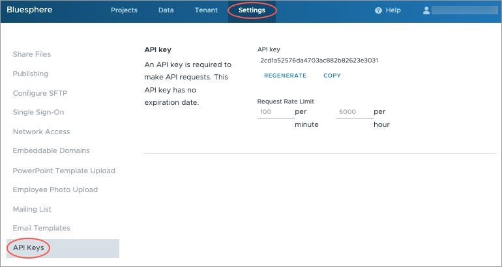
Task: Open PowerPoint Template Upload page
Action: (64, 171)
